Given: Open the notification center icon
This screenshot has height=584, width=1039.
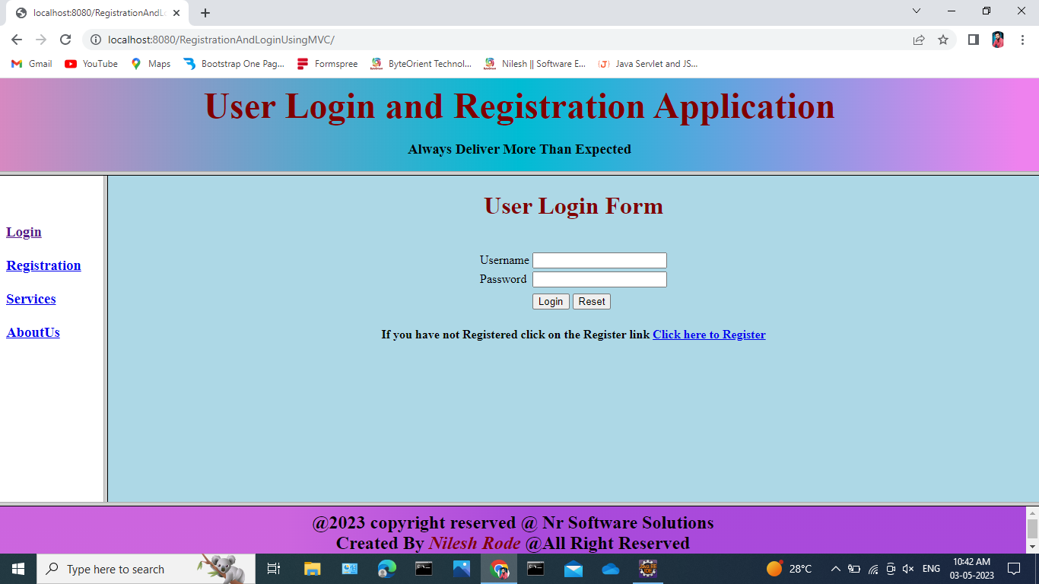Looking at the screenshot, I should coord(1014,569).
